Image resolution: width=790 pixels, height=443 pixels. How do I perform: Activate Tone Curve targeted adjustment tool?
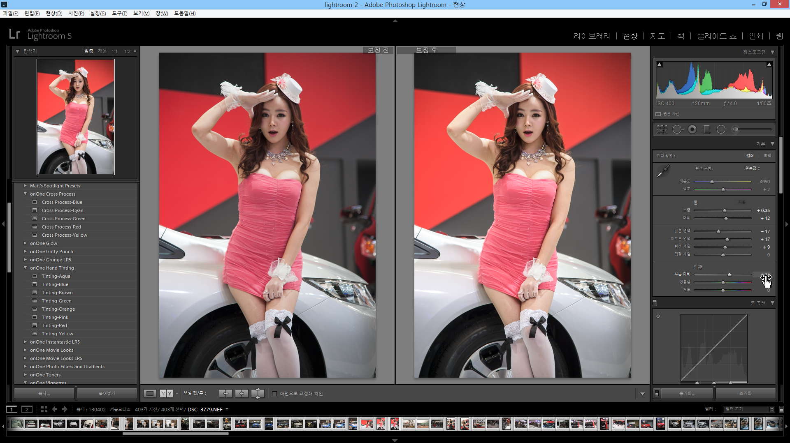[658, 316]
